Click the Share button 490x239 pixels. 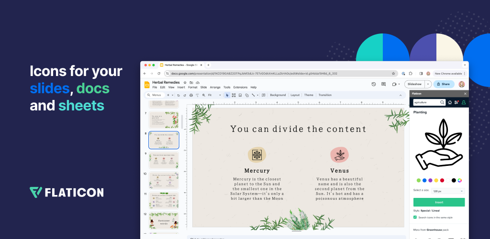click(444, 84)
